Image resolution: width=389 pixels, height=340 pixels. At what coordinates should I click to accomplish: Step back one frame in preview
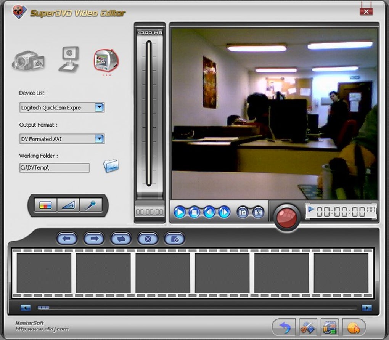tap(209, 212)
